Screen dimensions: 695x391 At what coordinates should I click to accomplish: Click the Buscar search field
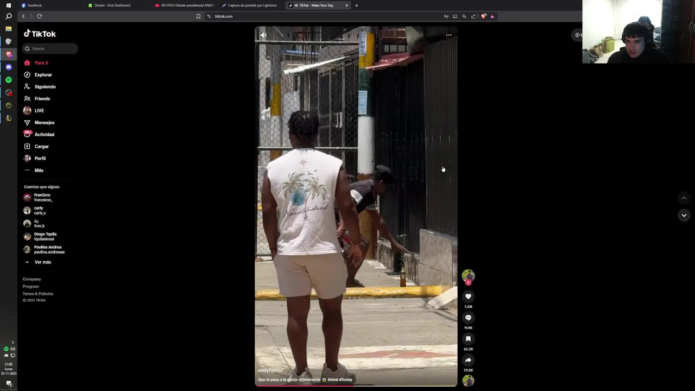(x=50, y=49)
